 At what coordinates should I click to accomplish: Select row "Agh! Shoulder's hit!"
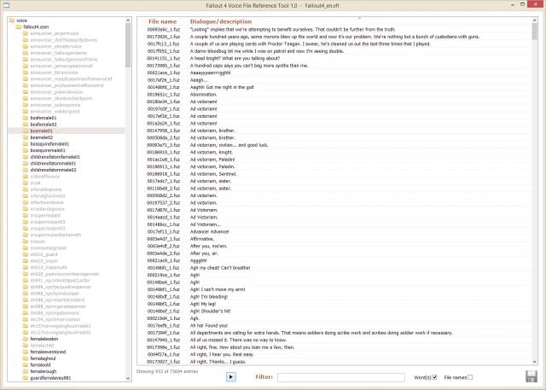coord(334,311)
